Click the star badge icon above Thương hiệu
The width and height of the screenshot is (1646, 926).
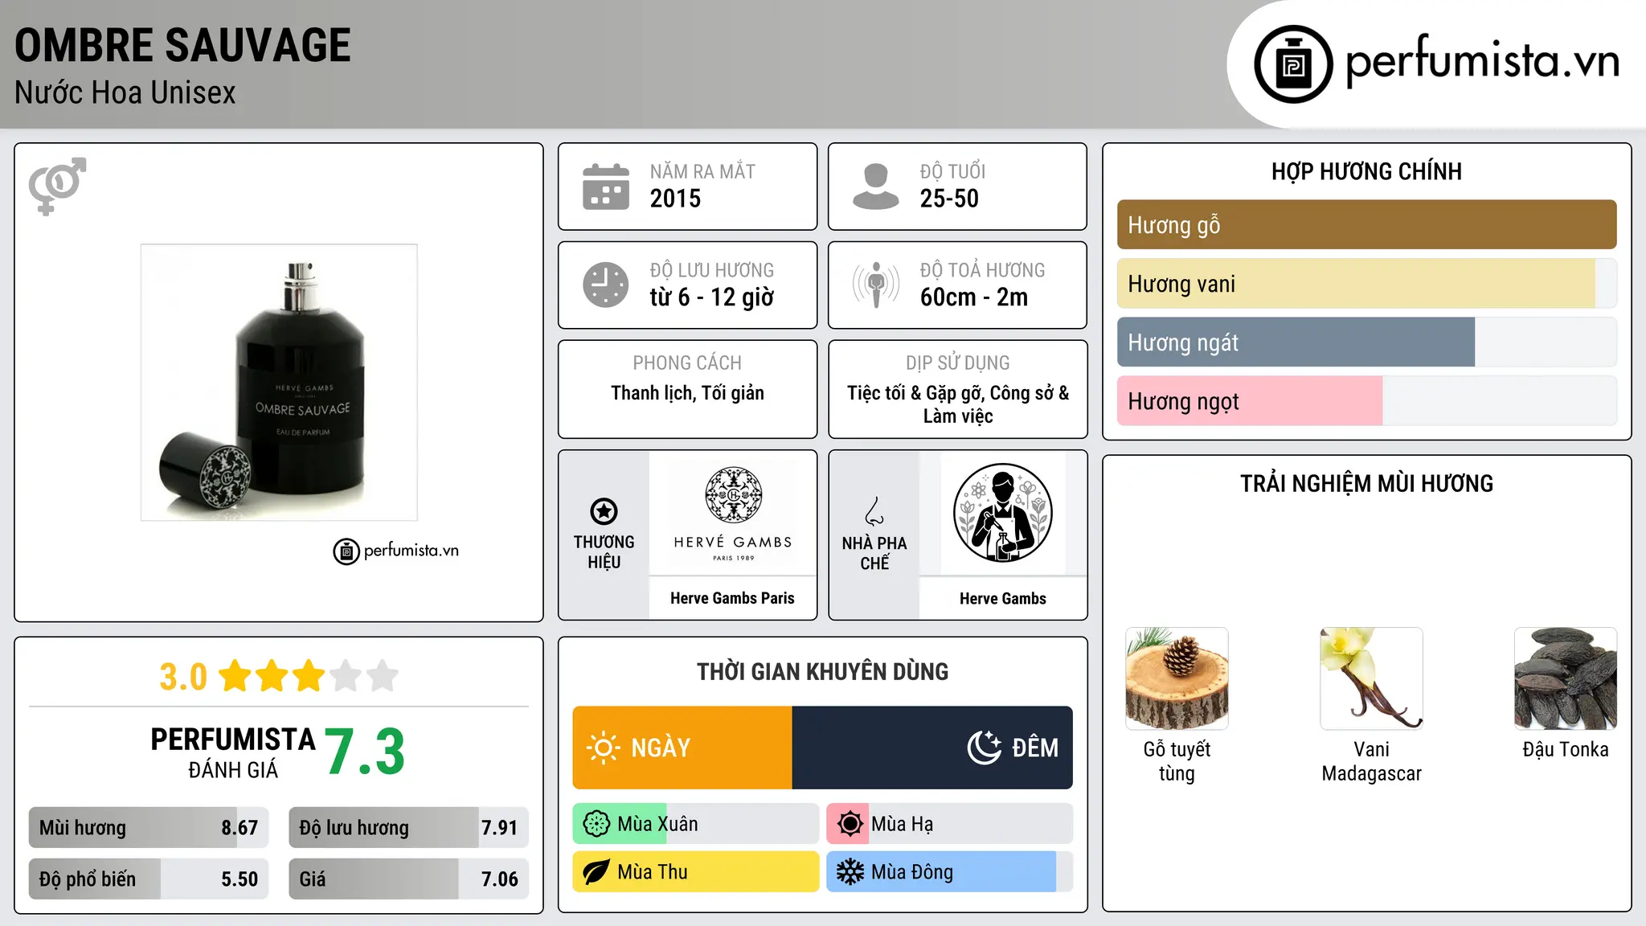click(604, 511)
